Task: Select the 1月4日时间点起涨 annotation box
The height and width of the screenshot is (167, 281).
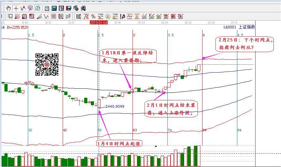Action: tap(119, 144)
